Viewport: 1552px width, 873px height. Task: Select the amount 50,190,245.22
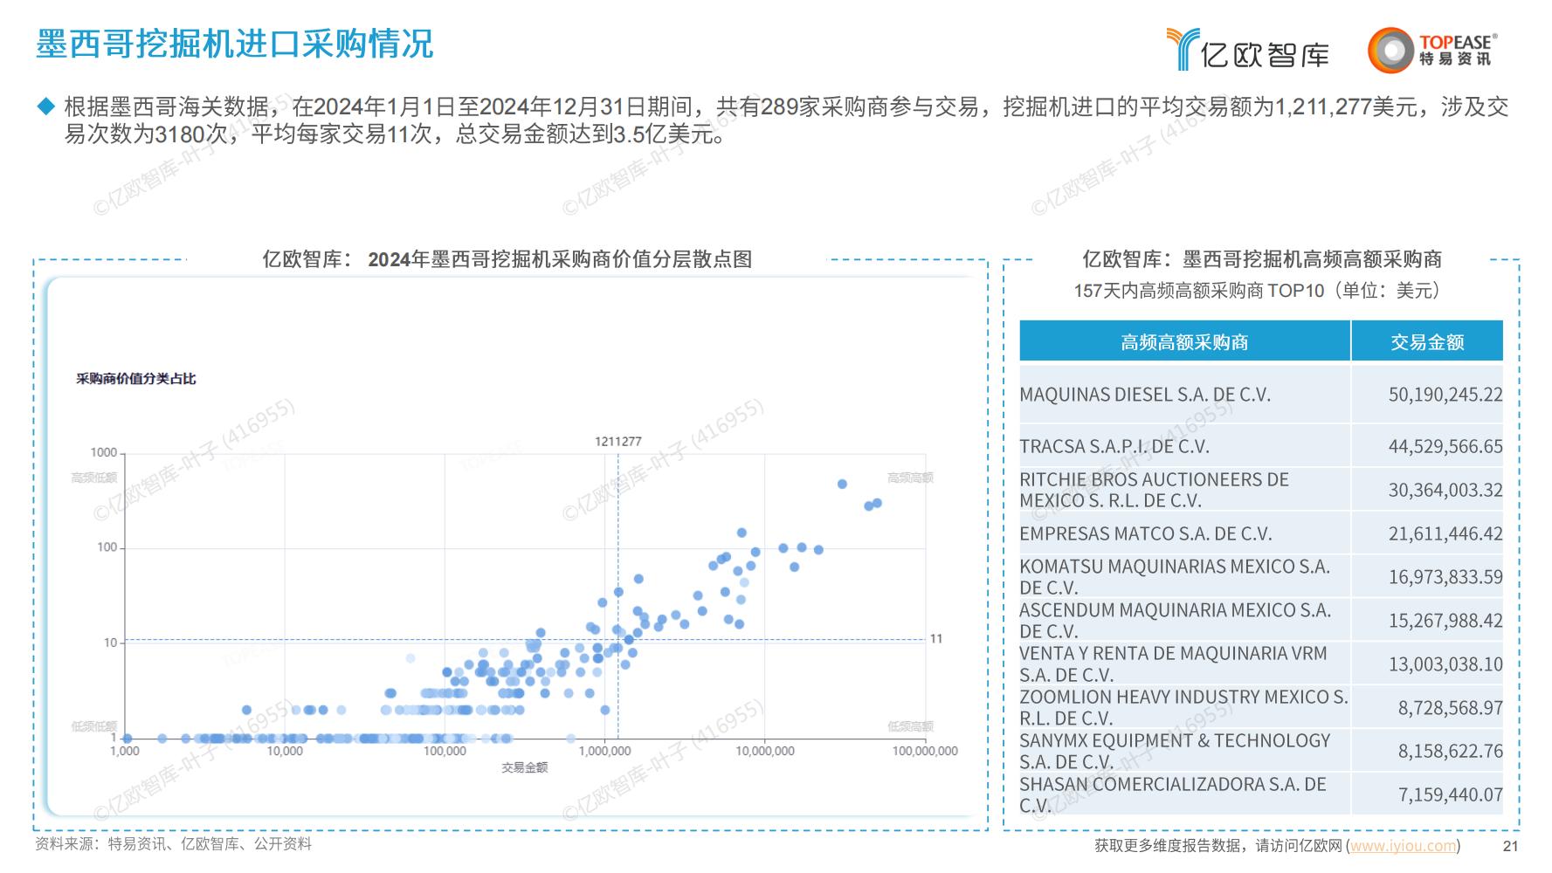point(1445,395)
